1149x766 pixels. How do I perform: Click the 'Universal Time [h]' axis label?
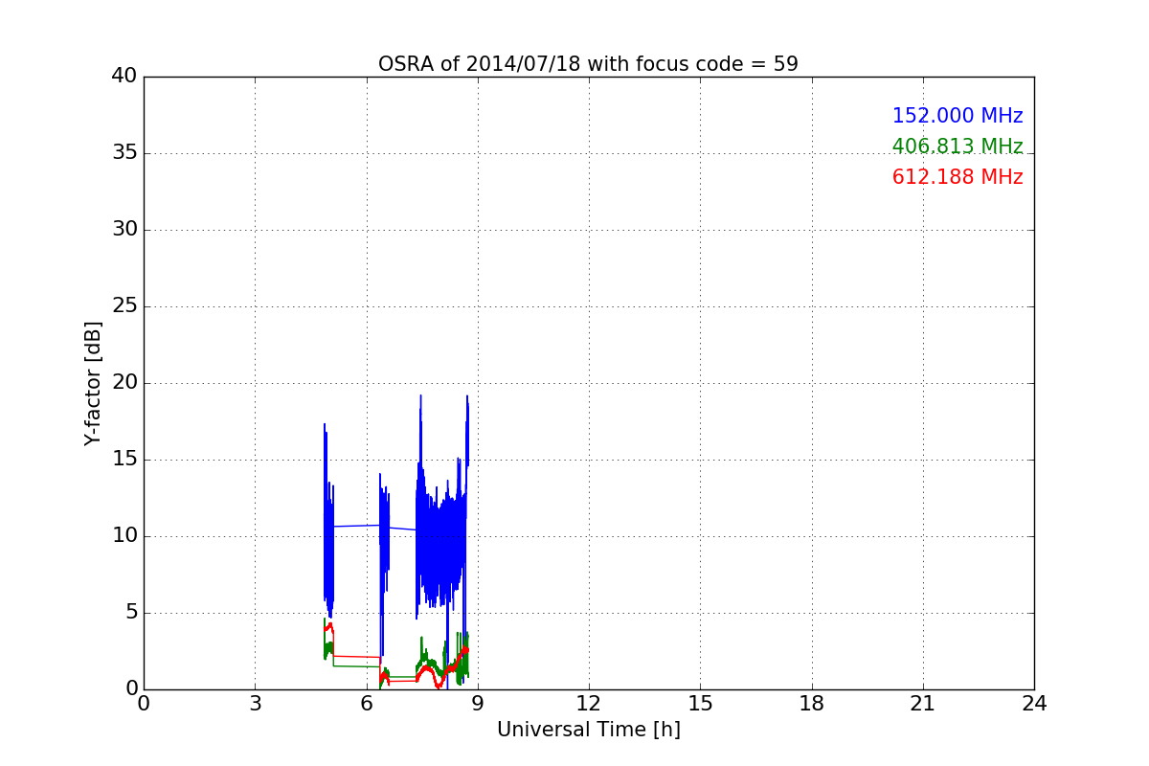588,730
